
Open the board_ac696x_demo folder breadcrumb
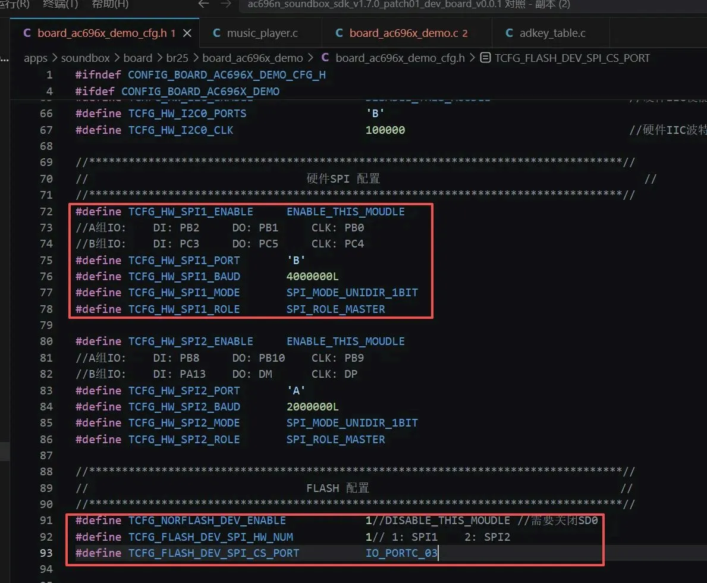(253, 58)
